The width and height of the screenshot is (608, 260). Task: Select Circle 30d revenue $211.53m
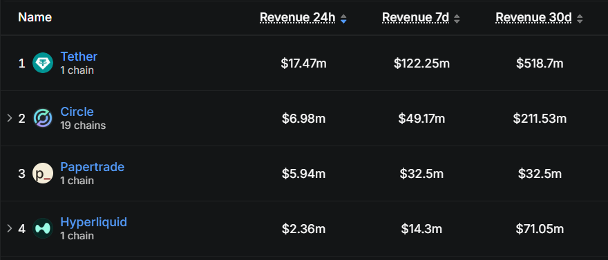pos(540,119)
